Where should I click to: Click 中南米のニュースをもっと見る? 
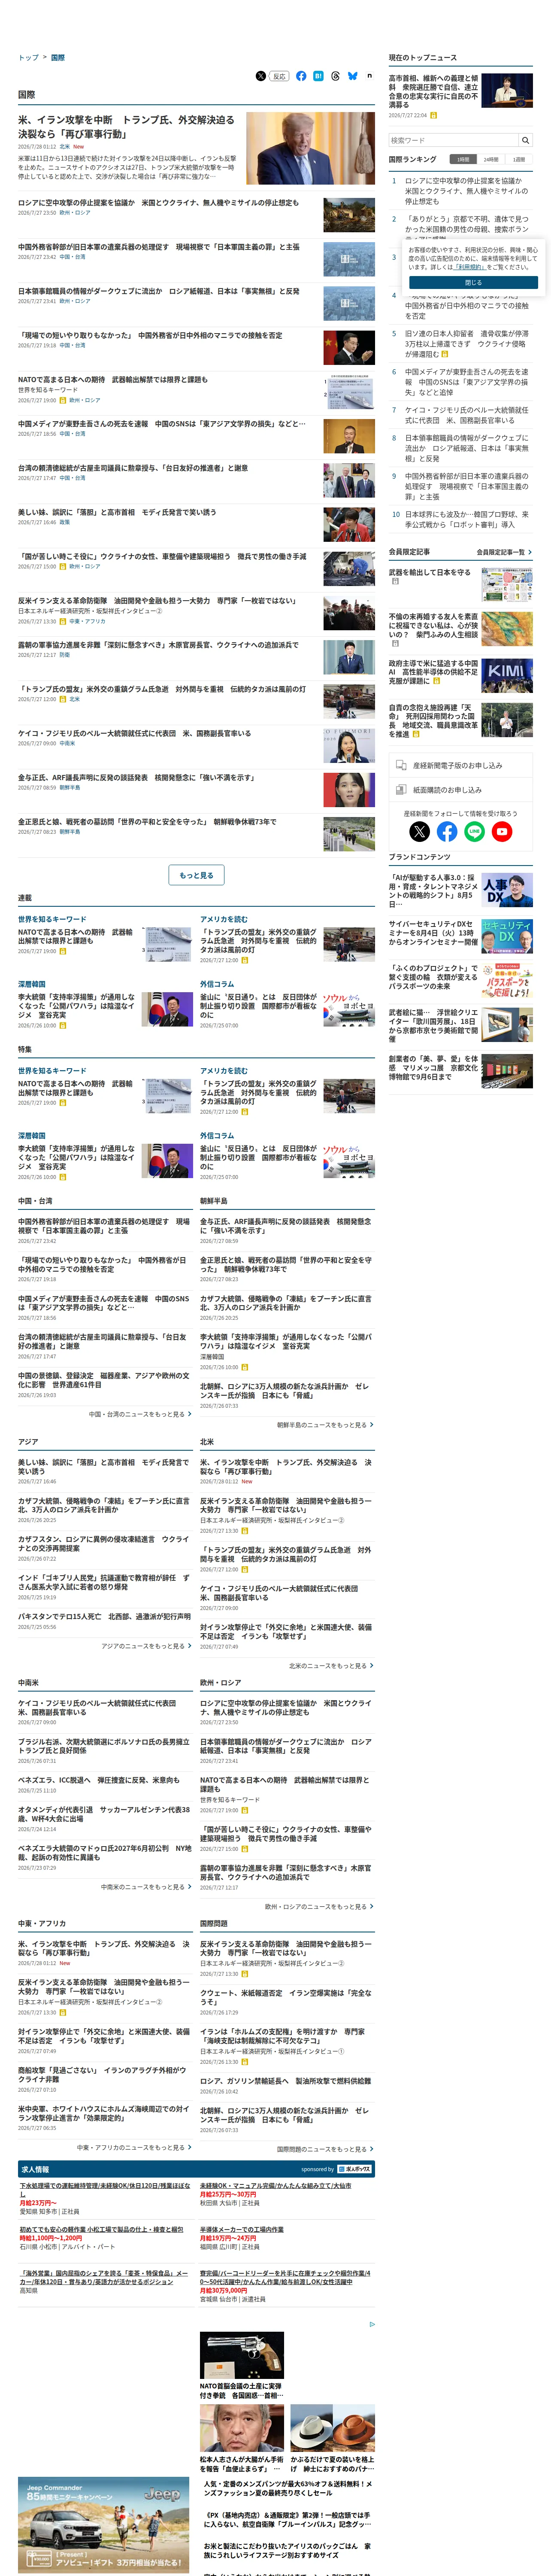146,1887
